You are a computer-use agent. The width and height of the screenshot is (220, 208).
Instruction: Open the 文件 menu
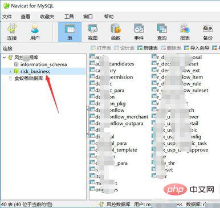coord(7,17)
